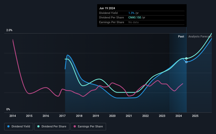The width and height of the screenshot is (216, 134).
Task: Click the 2.0% y-axis label
Action: [9, 30]
